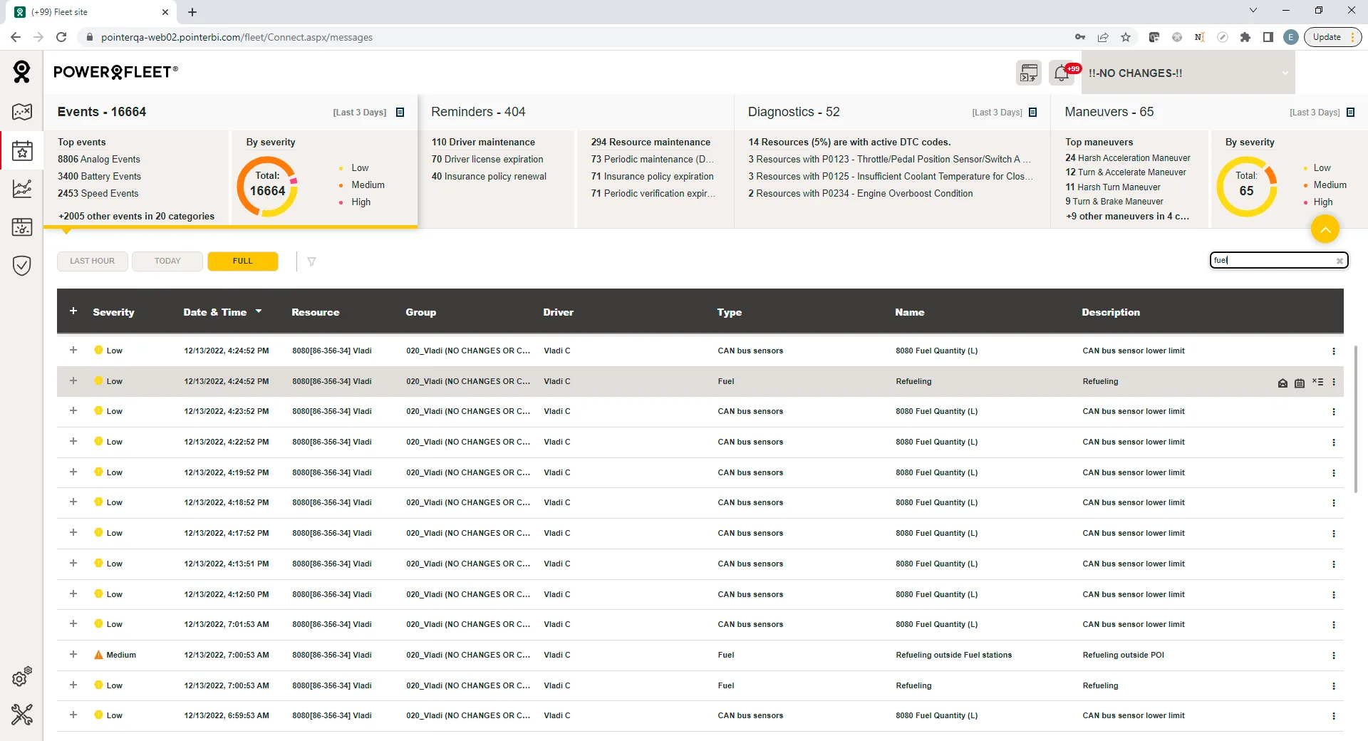
Task: Click the notifications bell icon
Action: click(x=1062, y=73)
